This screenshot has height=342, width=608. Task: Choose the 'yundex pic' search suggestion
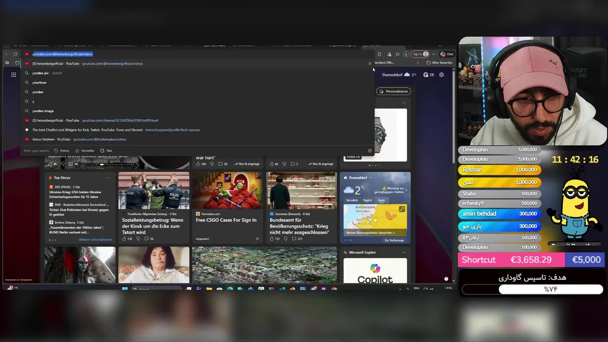coord(198,73)
